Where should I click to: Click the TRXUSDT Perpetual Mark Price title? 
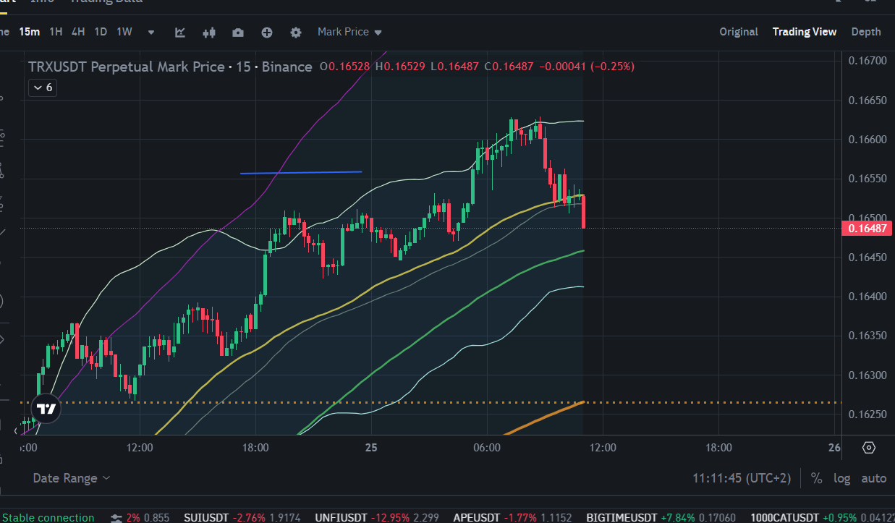(x=127, y=67)
